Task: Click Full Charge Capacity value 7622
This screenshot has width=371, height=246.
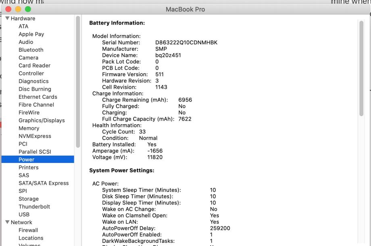Action: (x=185, y=119)
